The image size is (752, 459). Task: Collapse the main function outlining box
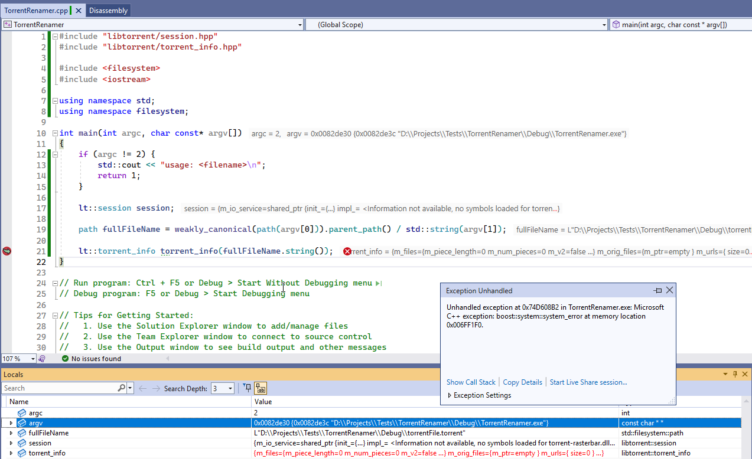[x=55, y=133]
